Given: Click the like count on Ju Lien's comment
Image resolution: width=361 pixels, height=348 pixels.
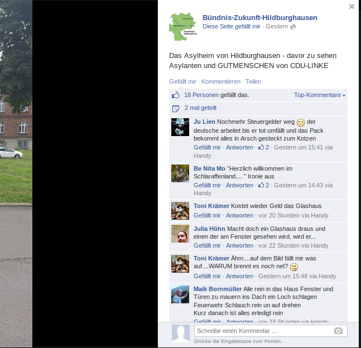Looking at the screenshot, I should [263, 147].
